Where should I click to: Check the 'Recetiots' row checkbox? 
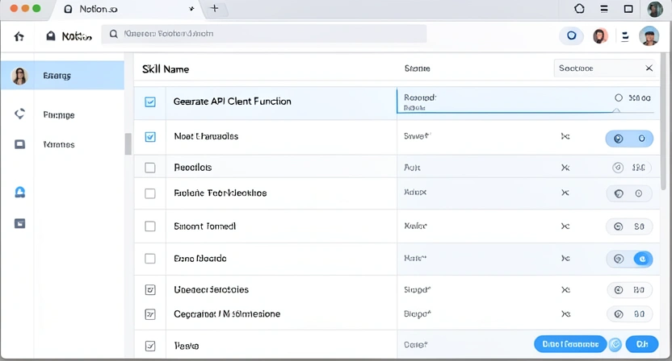(150, 168)
